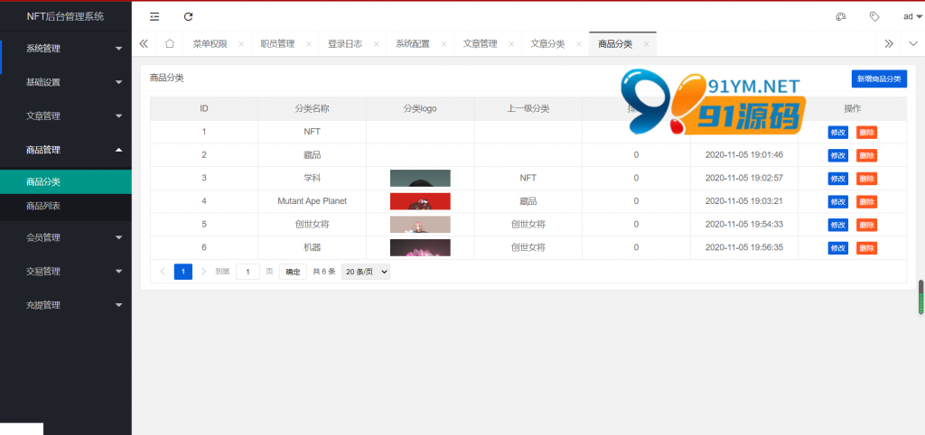Click the Mutant Ape Planet name cell

click(x=312, y=201)
